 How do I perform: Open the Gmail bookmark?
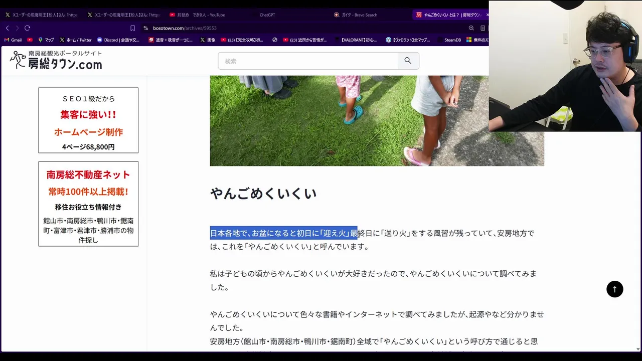point(13,40)
